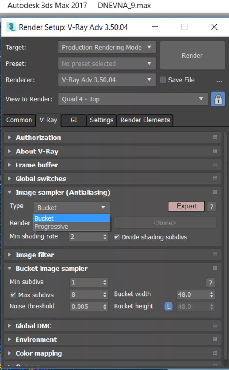Uncheck Divide shading subdivs

(117, 237)
